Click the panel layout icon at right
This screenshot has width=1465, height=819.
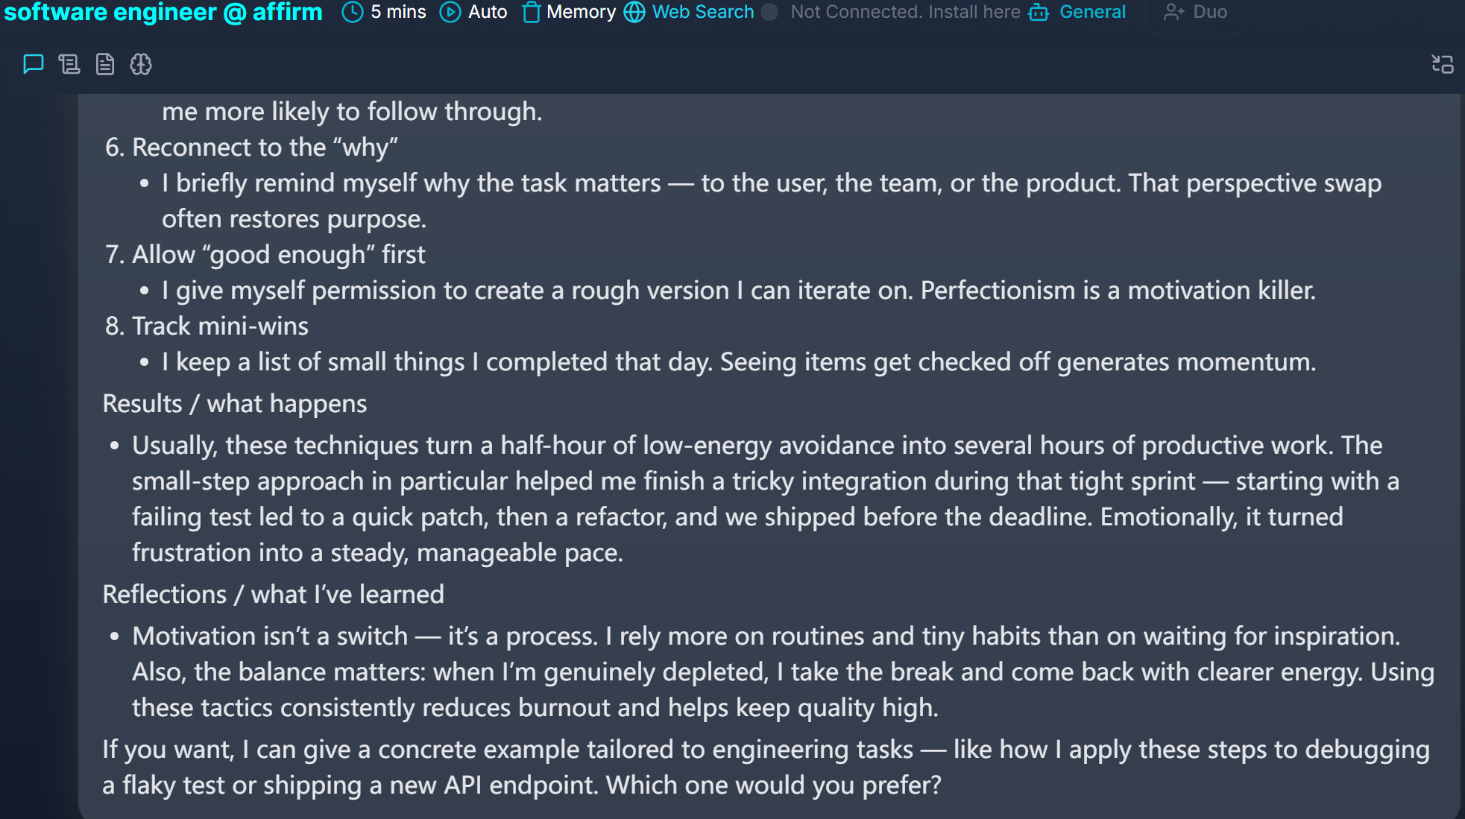tap(1443, 65)
